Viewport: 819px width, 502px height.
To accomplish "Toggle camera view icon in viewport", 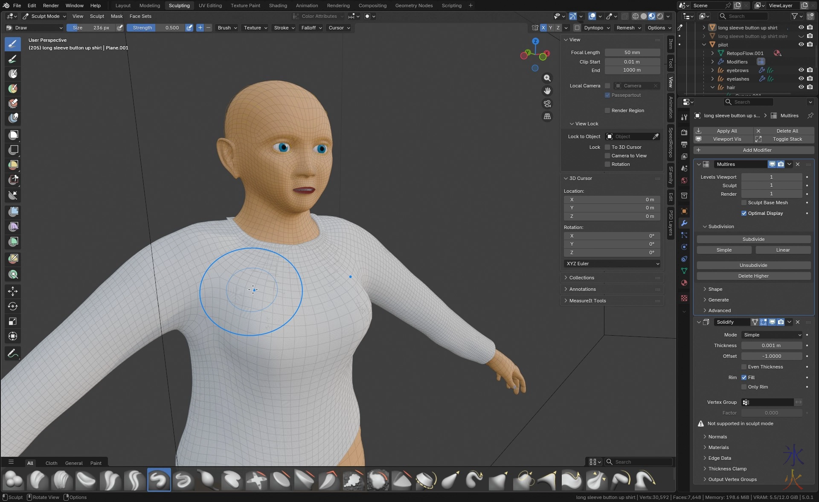I will pyautogui.click(x=547, y=104).
